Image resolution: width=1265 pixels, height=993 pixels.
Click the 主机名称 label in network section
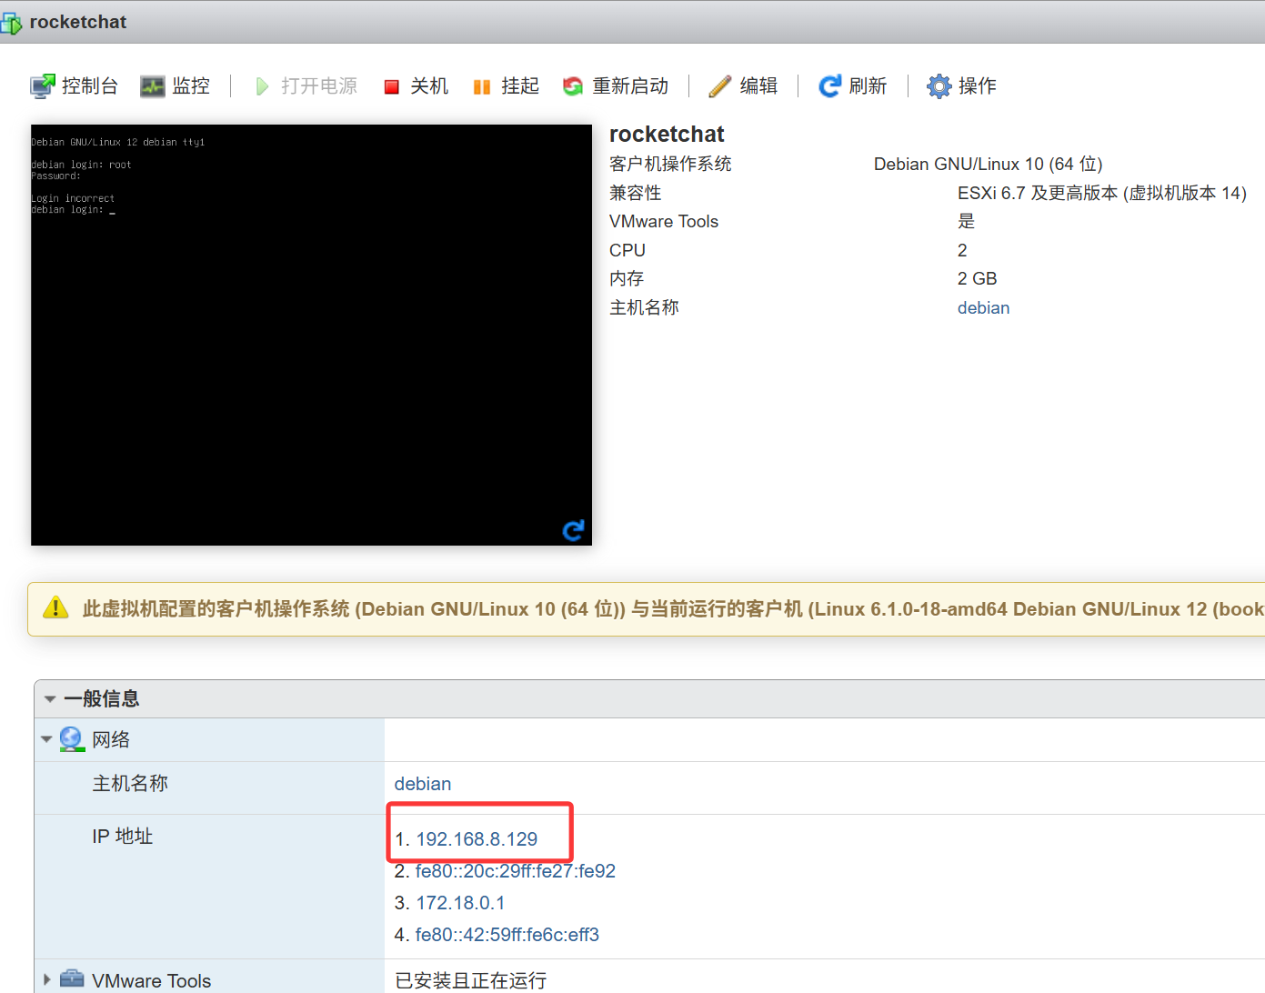pos(130,783)
